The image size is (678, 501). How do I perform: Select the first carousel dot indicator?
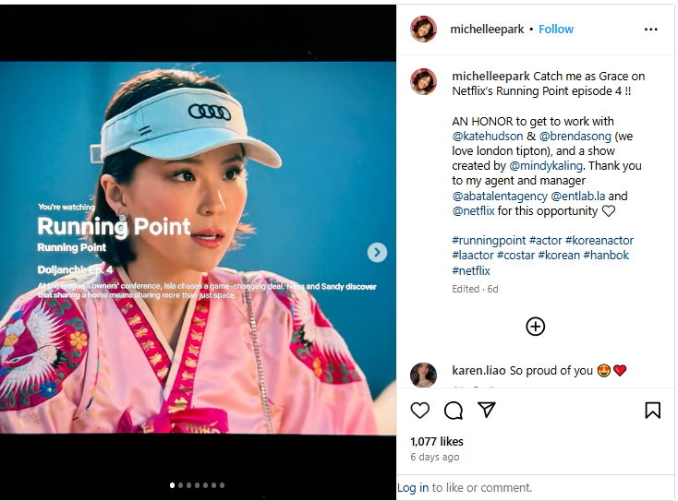pyautogui.click(x=172, y=485)
